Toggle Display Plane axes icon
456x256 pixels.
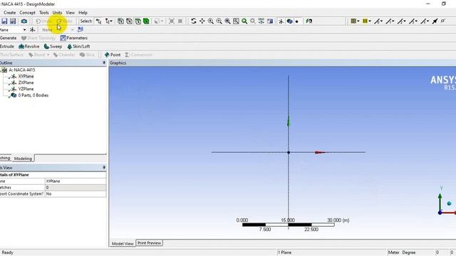point(281,21)
